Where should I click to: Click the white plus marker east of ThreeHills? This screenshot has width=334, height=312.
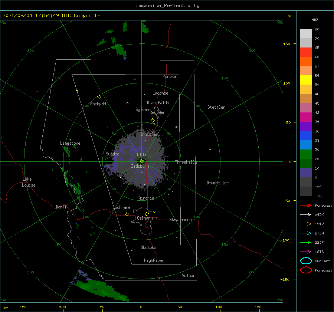coord(210,149)
